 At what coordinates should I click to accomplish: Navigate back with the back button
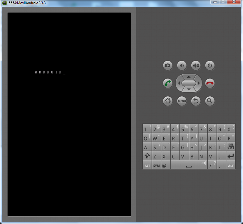pos(196,101)
